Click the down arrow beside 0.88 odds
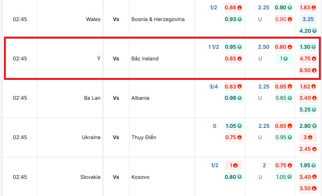 (239, 7)
